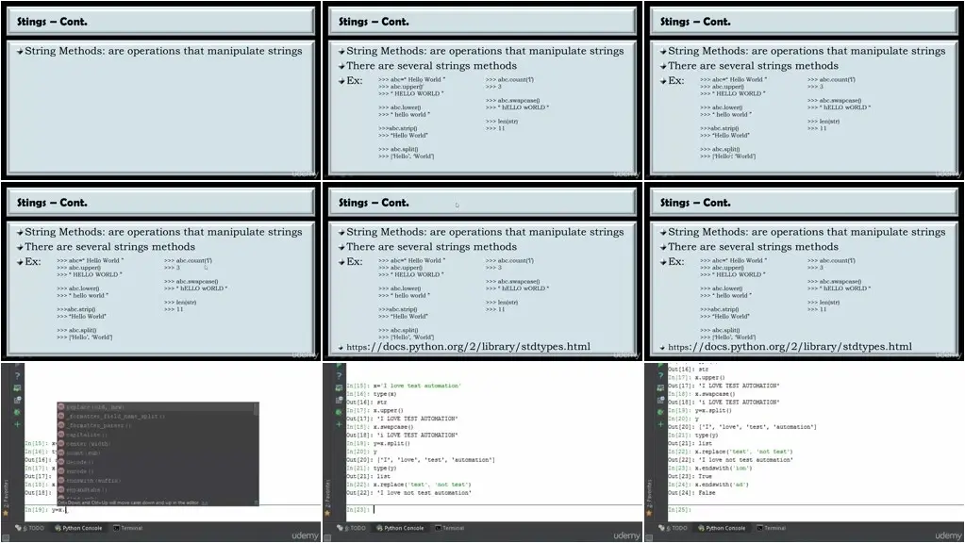The width and height of the screenshot is (965, 543).
Task: Select Python Console tab in In[23] console frame
Action: click(399, 528)
